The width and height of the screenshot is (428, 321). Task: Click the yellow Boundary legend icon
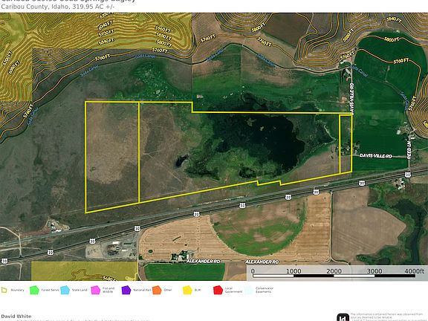tap(4, 290)
